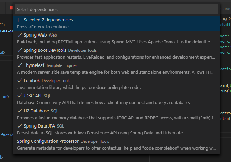Screen dimensions: 231x162
Task: Click the red file icon in the tab bar
Action: [x=11, y=9]
